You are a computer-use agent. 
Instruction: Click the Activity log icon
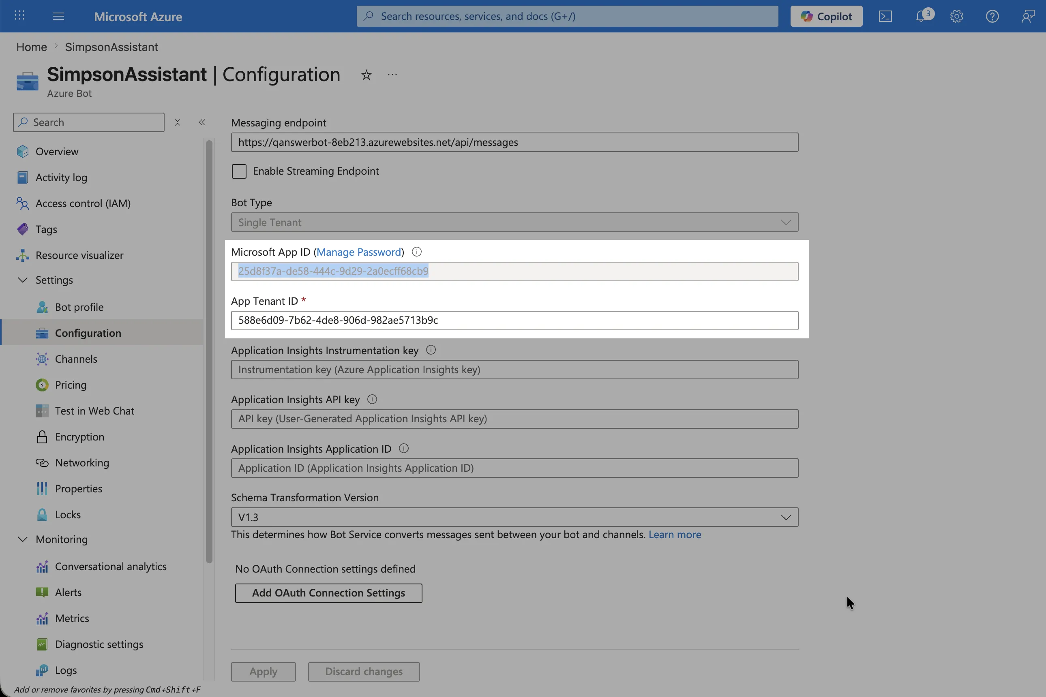(22, 177)
